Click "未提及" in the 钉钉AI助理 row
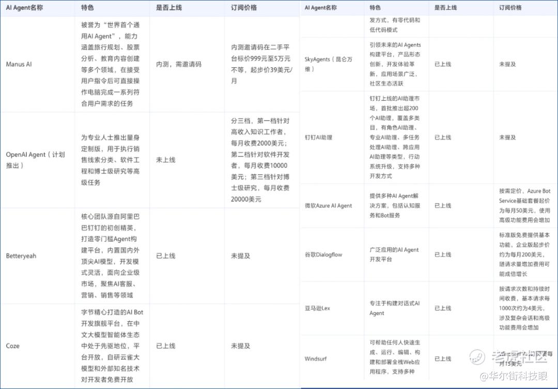The image size is (558, 389). click(x=507, y=137)
